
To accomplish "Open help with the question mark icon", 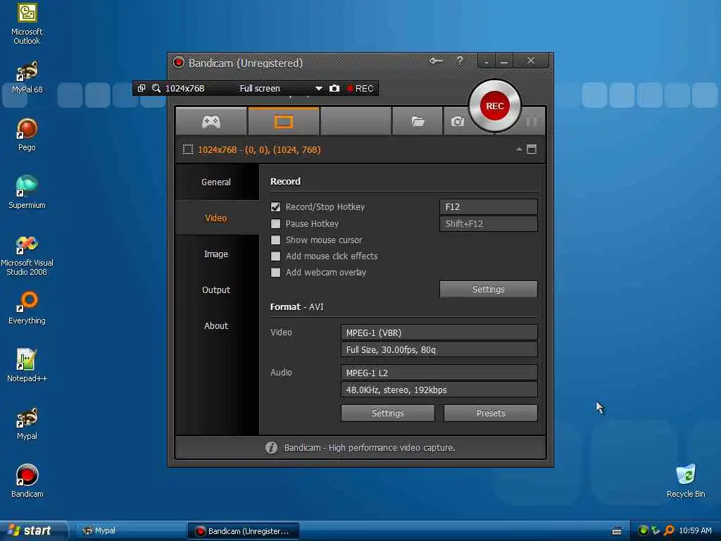I will pyautogui.click(x=460, y=61).
